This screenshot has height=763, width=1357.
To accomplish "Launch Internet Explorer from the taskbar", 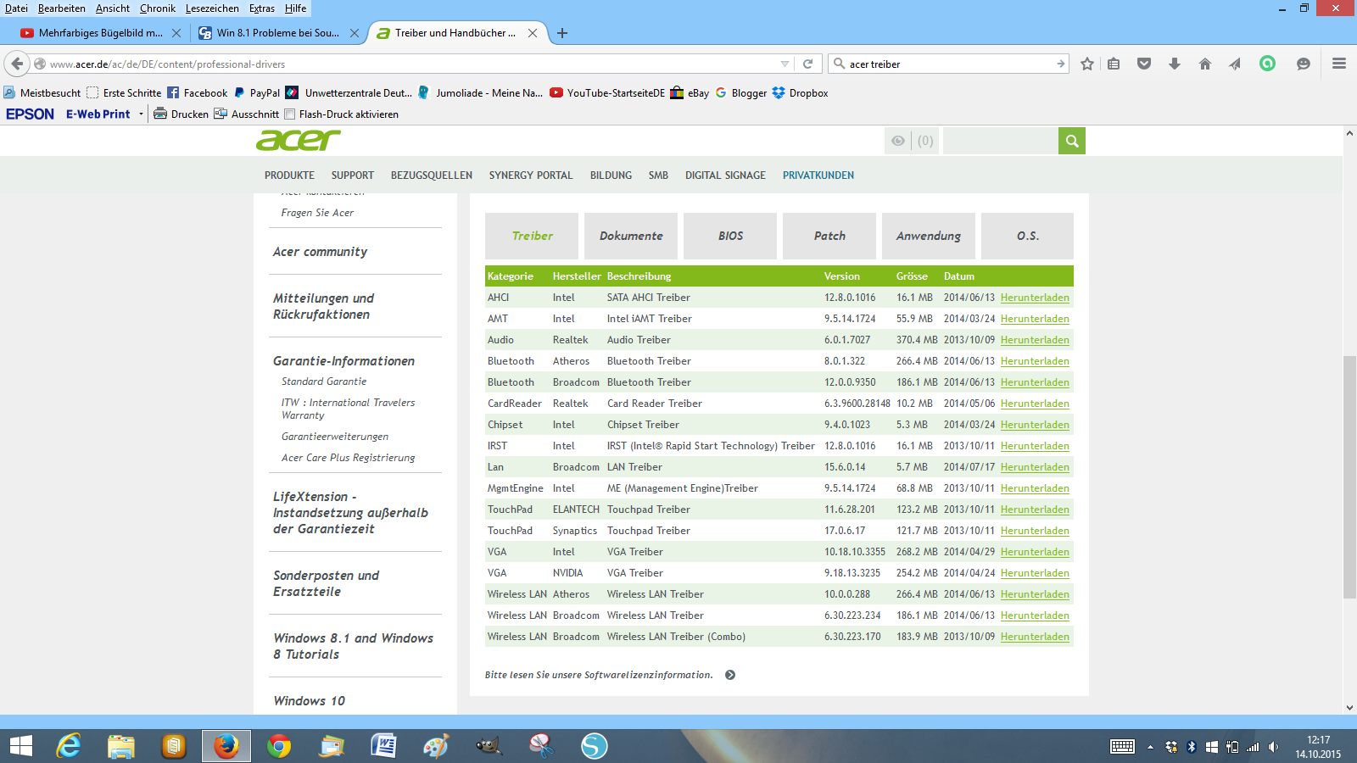I will [68, 746].
